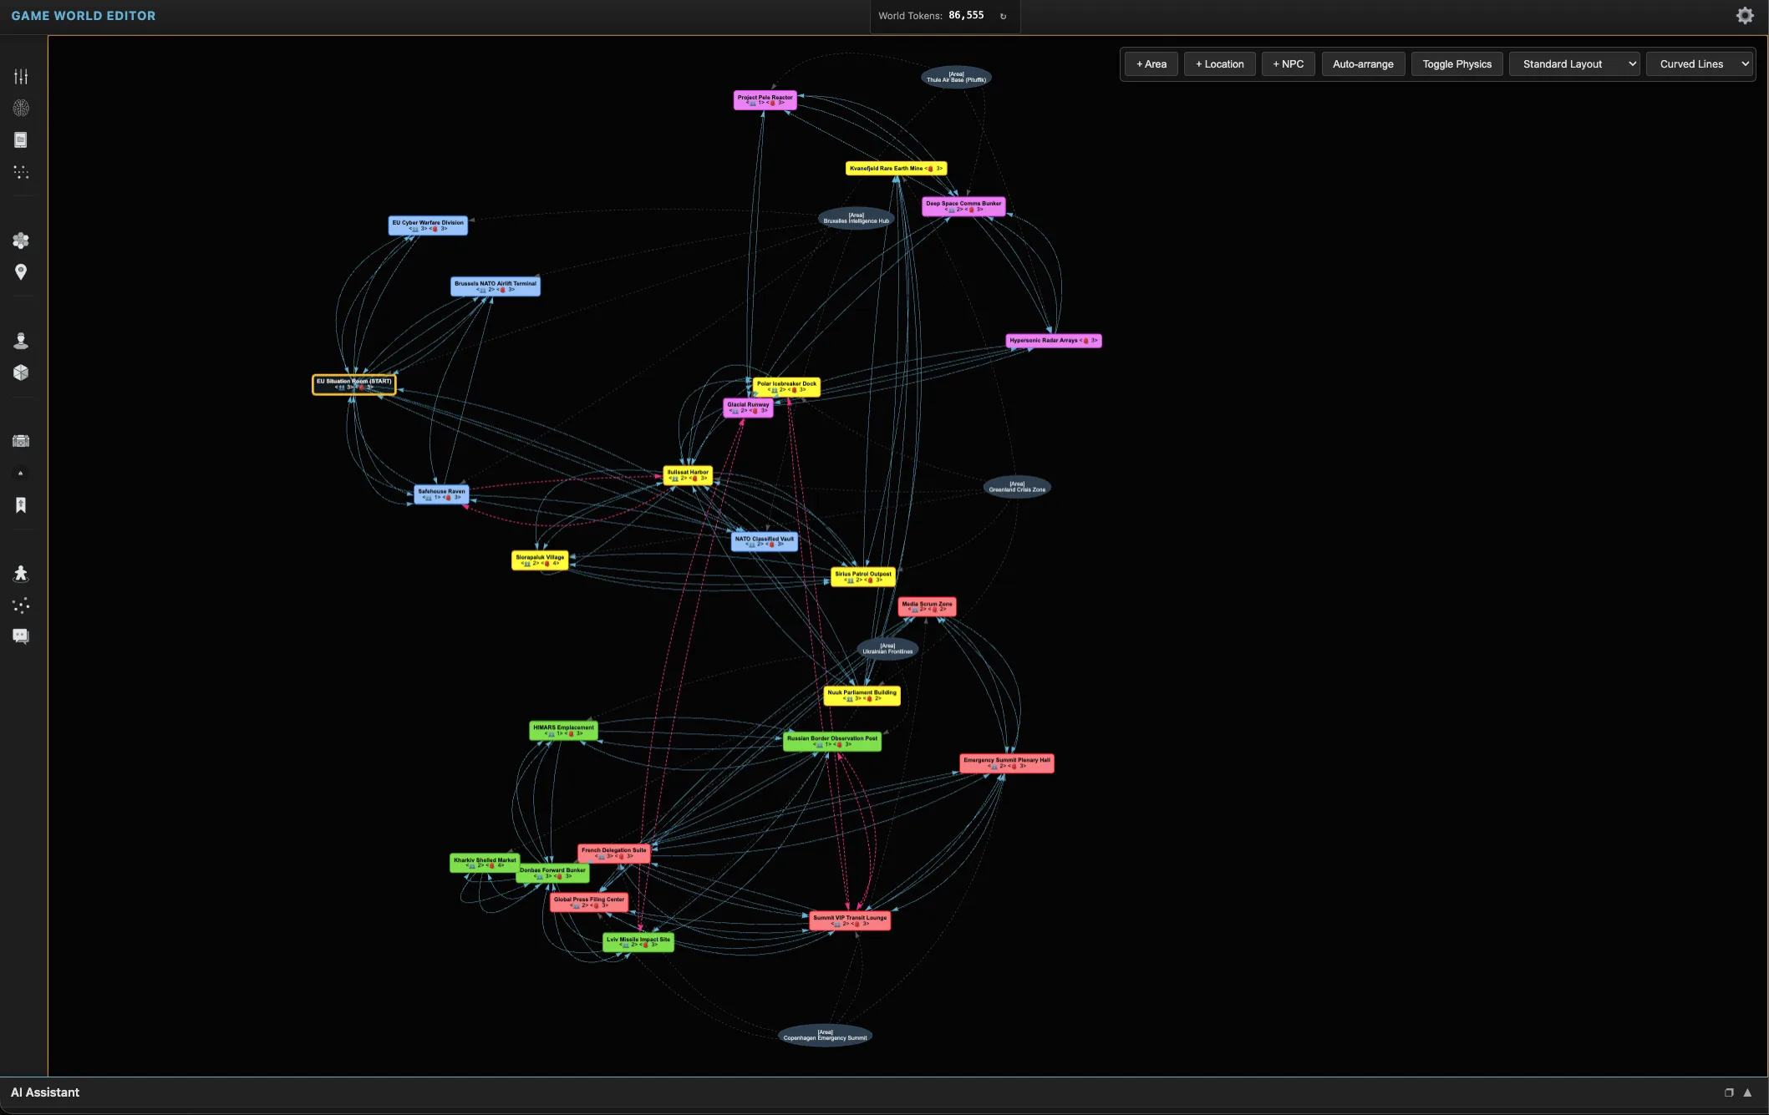The width and height of the screenshot is (1769, 1115).
Task: Refresh the World Tokens count
Action: (1004, 16)
